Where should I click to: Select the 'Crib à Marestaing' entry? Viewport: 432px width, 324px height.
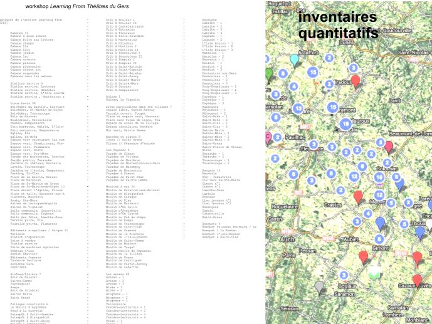[121, 39]
